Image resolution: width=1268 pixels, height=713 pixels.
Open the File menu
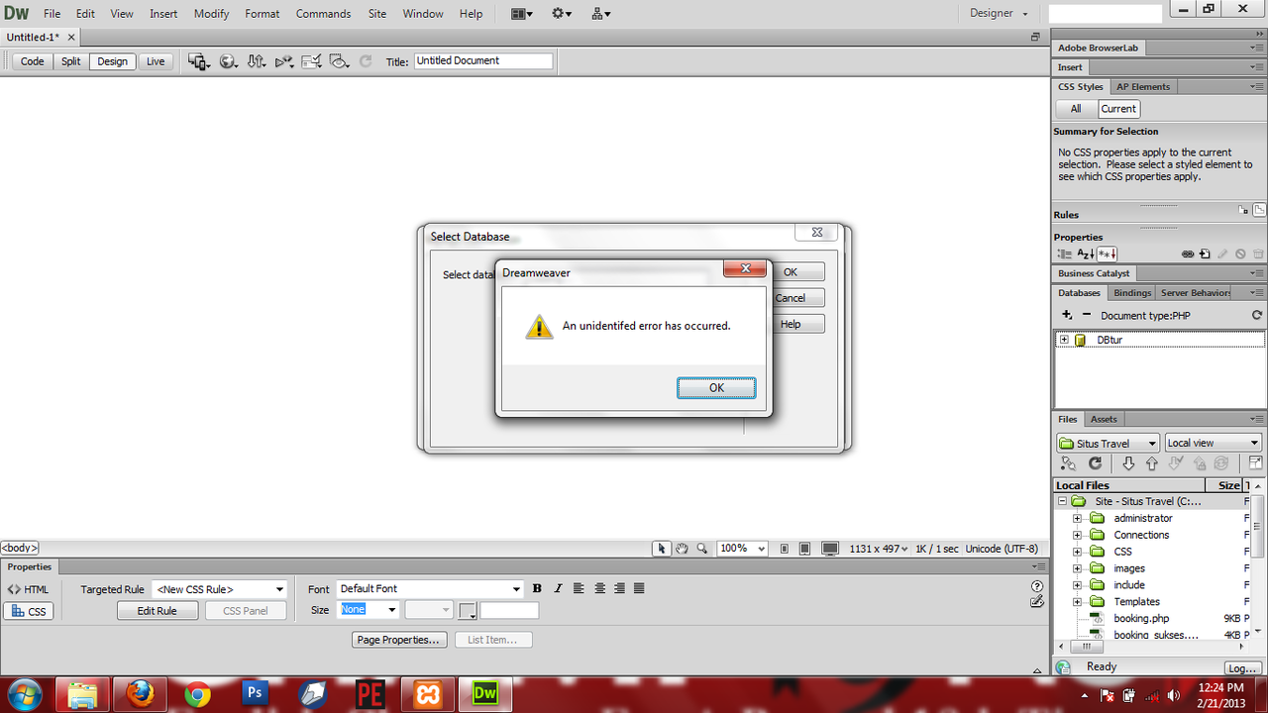click(x=53, y=14)
